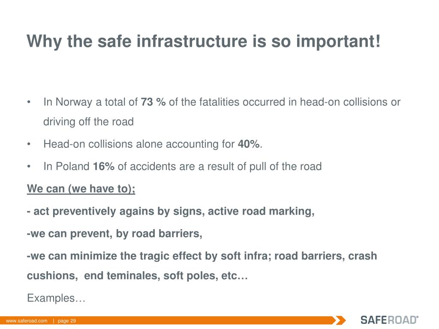Click the slide title about safe infrastructure
The height and width of the screenshot is (329, 439).
tap(204, 41)
